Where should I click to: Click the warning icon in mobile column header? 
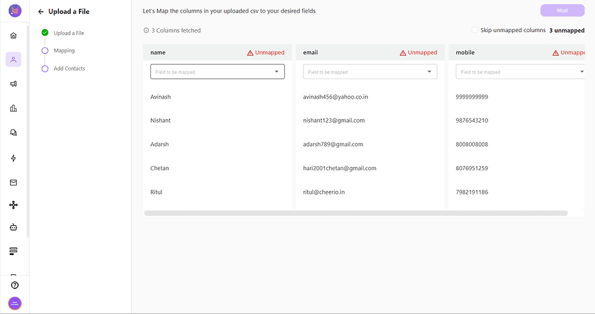pos(555,53)
